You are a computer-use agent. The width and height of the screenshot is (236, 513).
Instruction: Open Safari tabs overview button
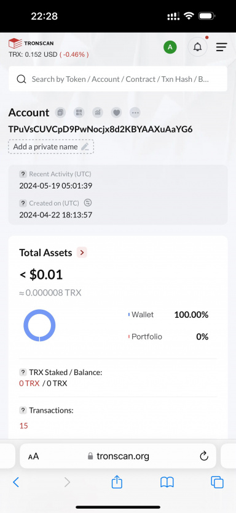tap(217, 482)
